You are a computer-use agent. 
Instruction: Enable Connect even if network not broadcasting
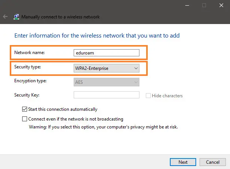pos(25,119)
